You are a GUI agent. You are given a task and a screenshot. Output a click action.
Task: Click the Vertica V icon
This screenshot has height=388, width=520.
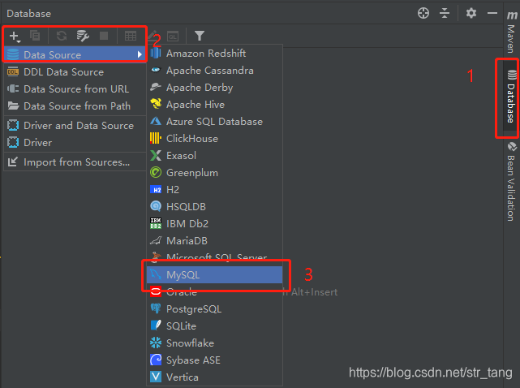pyautogui.click(x=156, y=377)
